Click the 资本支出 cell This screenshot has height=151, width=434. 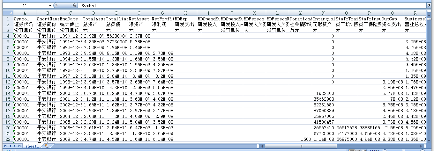pos(392,25)
